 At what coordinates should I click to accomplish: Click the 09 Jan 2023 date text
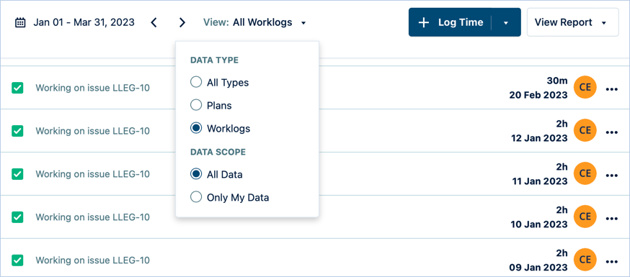click(538, 268)
